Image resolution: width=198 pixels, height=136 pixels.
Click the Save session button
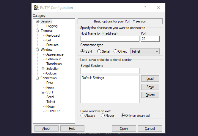[150, 87]
